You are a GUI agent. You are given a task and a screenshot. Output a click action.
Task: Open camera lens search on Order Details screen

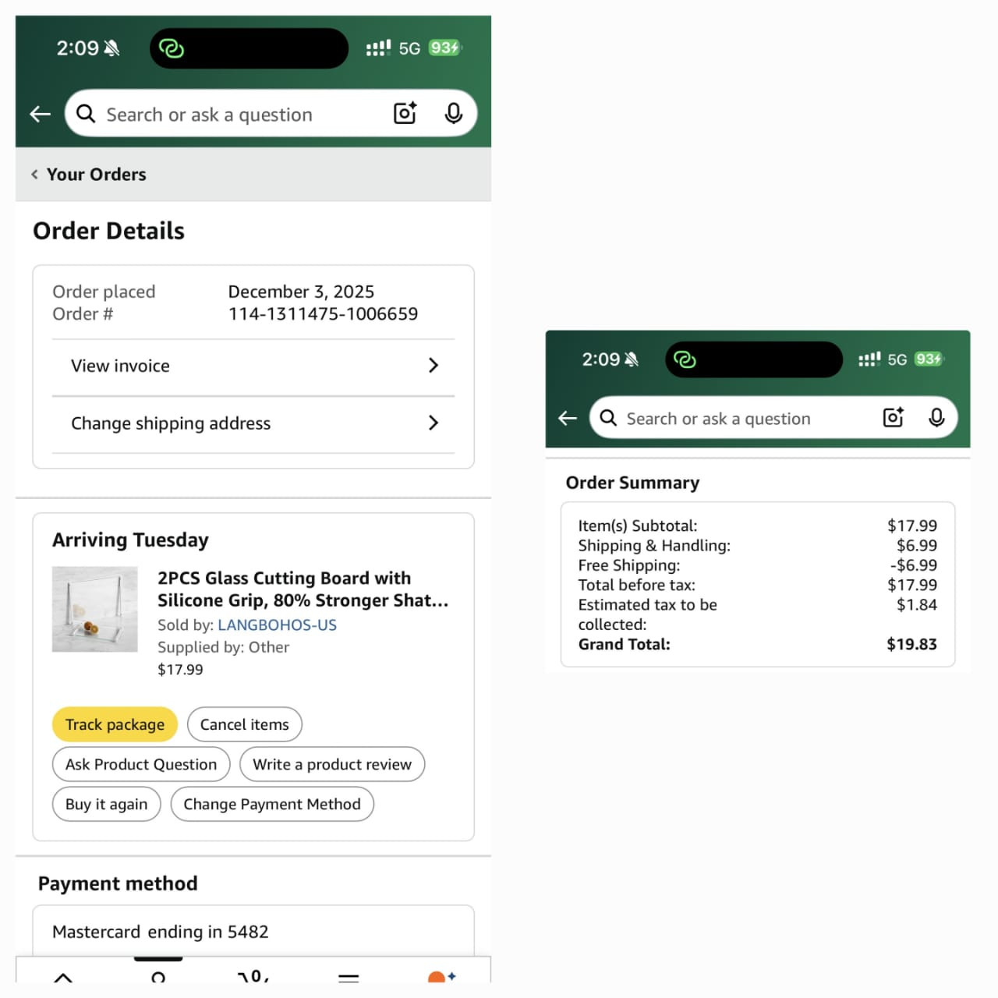point(405,114)
